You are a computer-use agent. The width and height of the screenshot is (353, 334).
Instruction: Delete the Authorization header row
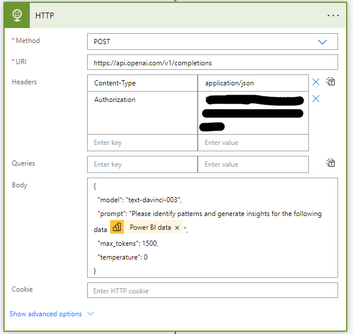(x=316, y=99)
